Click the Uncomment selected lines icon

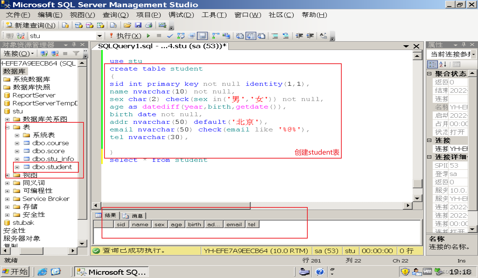(x=286, y=36)
